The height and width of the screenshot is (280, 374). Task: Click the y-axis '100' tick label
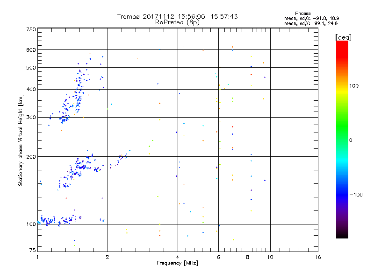coord(31,224)
